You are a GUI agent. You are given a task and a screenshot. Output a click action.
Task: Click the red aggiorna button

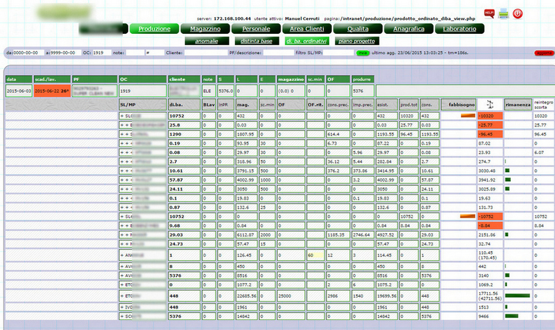[543, 52]
